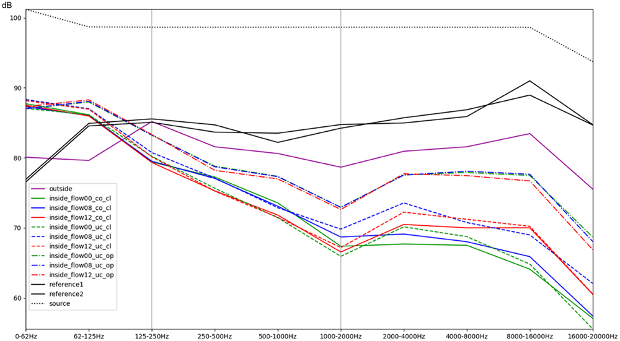
Task: Click the inside_flow00_uc_cl legend entry
Action: (x=80, y=227)
